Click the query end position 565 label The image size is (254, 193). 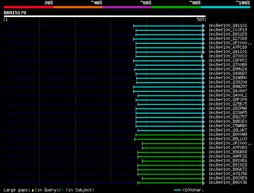pyautogui.click(x=200, y=19)
